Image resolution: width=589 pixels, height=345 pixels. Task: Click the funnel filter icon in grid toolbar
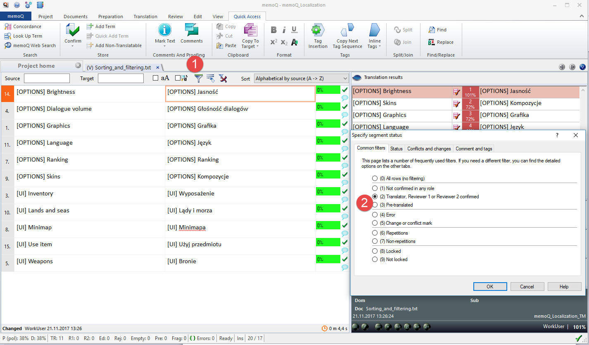pos(199,78)
